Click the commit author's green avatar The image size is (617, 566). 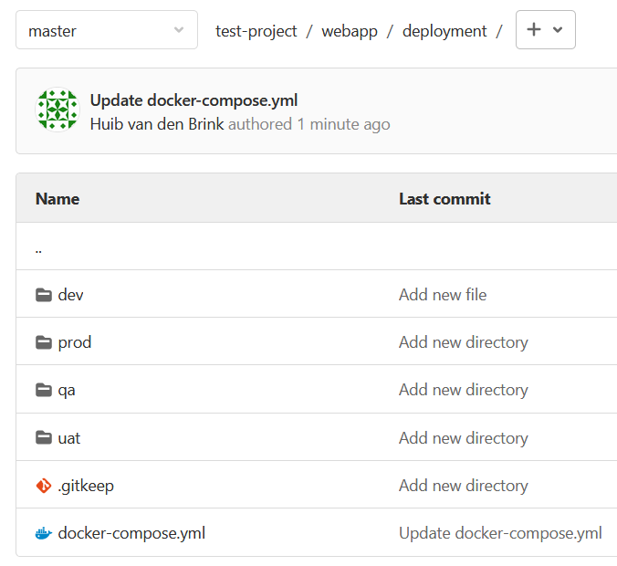pyautogui.click(x=58, y=110)
